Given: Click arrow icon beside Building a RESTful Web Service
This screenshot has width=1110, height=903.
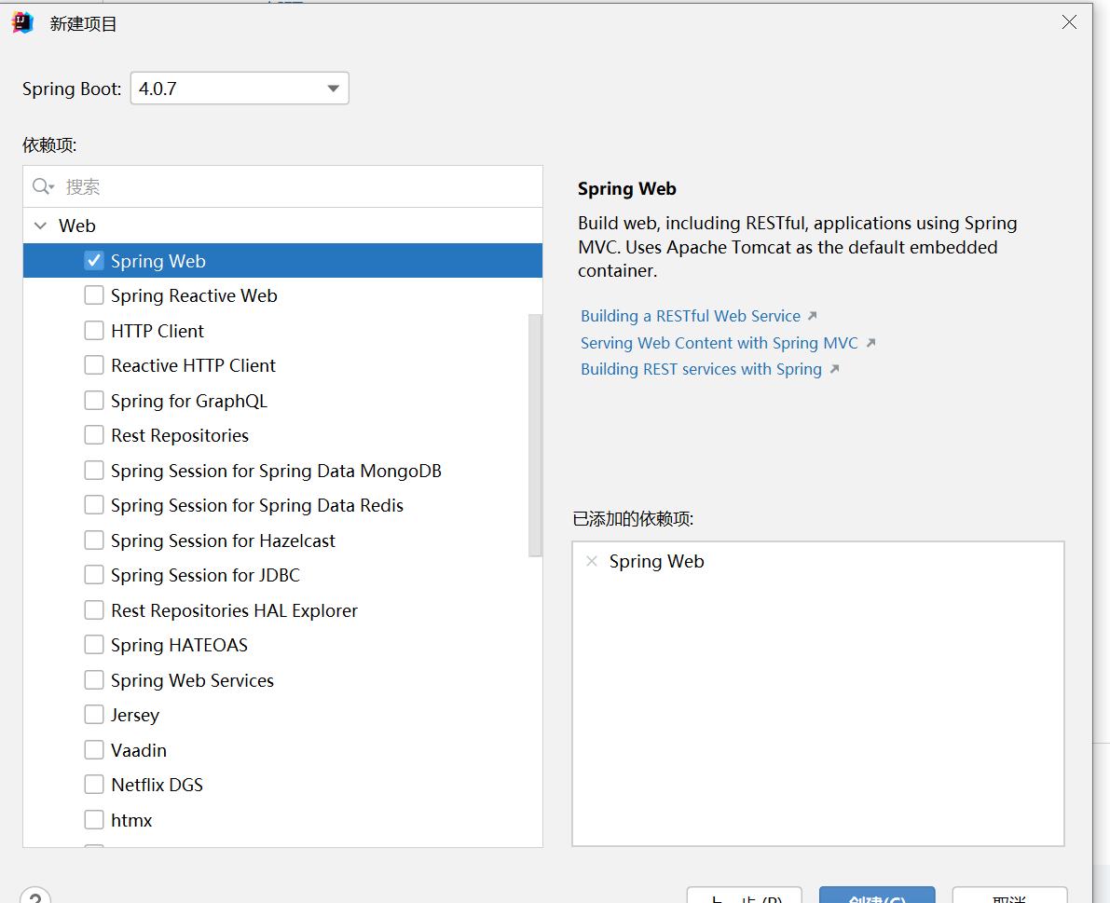Looking at the screenshot, I should 812,316.
